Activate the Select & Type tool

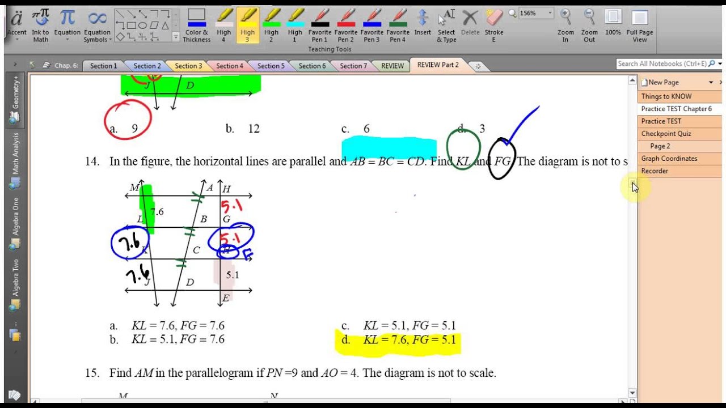pyautogui.click(x=446, y=25)
